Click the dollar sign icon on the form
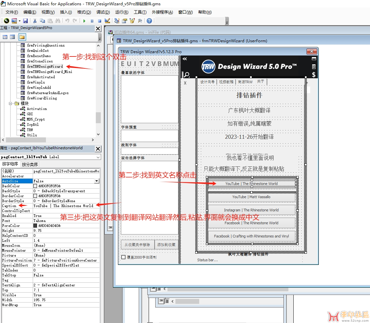The width and height of the screenshot is (370, 323). click(314, 75)
